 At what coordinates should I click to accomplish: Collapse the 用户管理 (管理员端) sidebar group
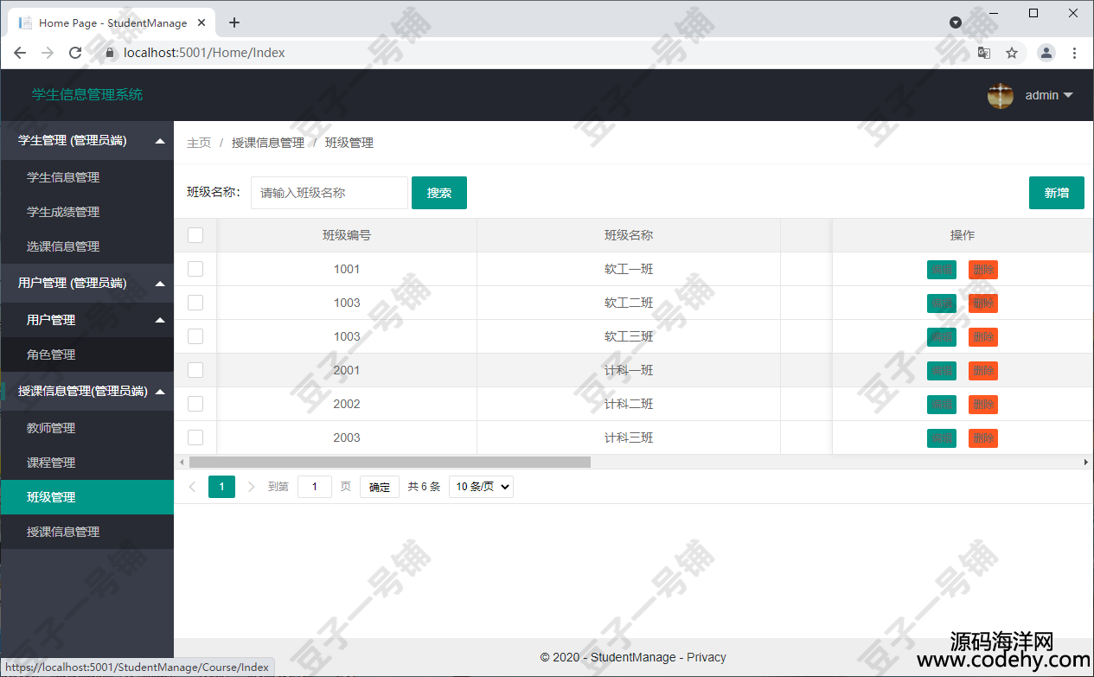pyautogui.click(x=86, y=283)
